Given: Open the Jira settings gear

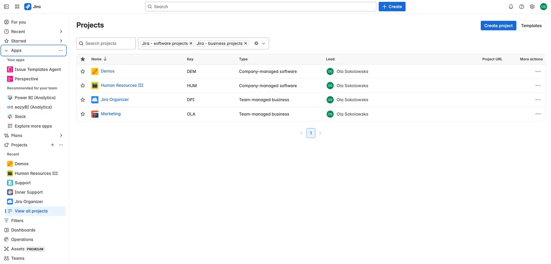Looking at the screenshot, I should (x=532, y=6).
